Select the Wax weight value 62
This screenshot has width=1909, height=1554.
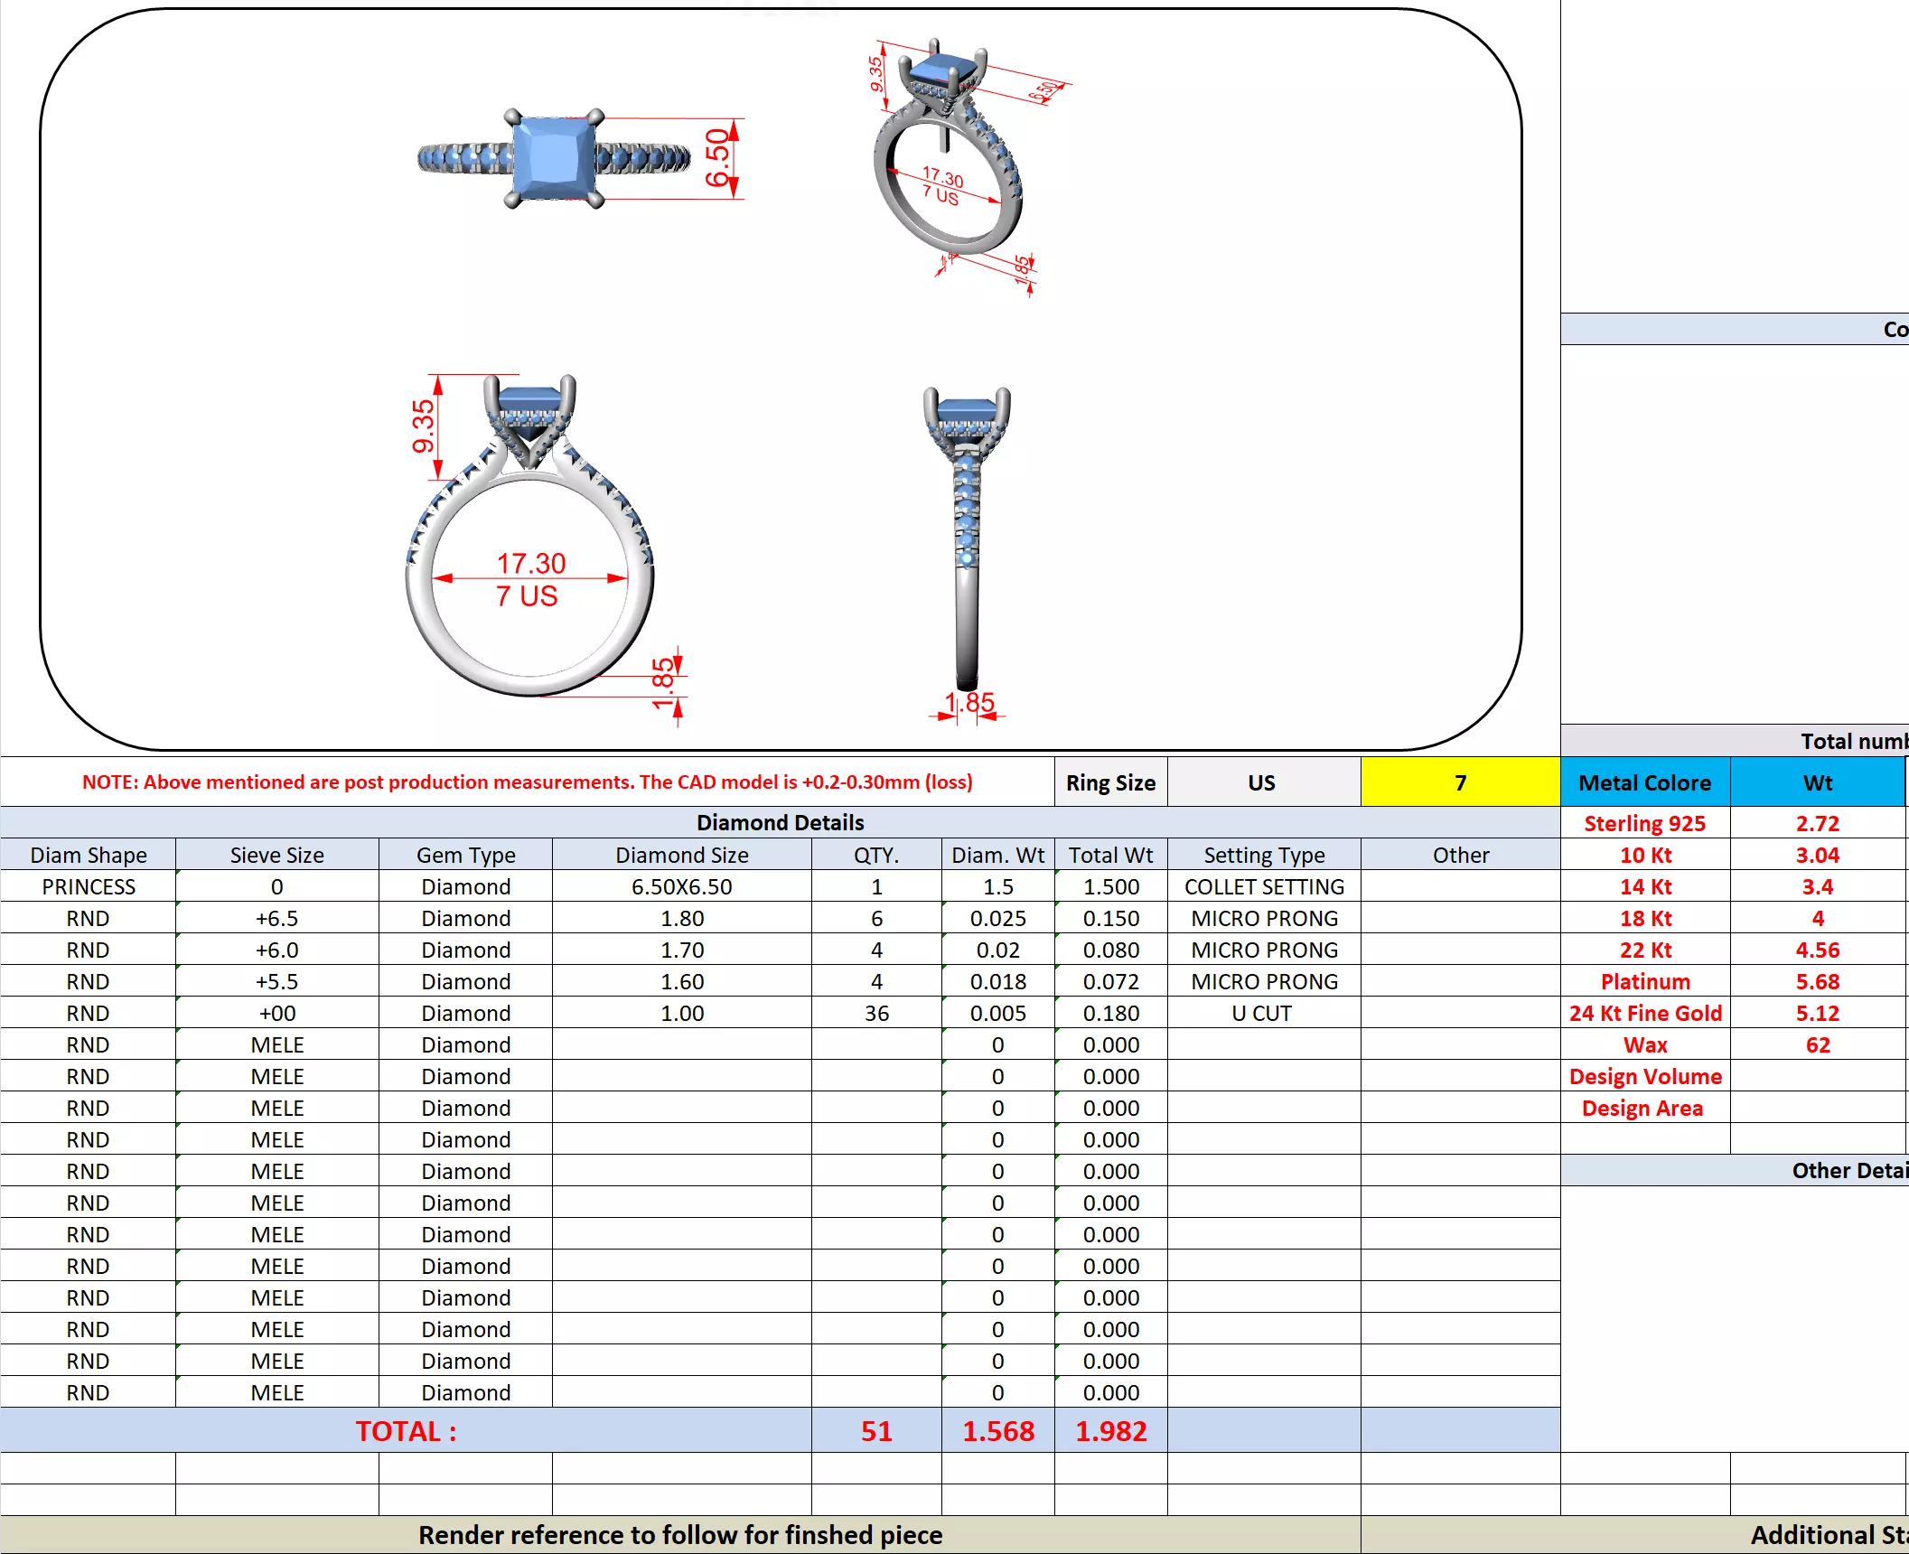[x=1817, y=1044]
